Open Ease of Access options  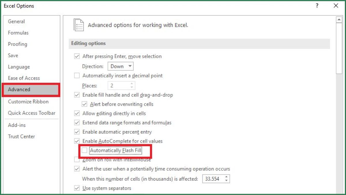pos(24,78)
